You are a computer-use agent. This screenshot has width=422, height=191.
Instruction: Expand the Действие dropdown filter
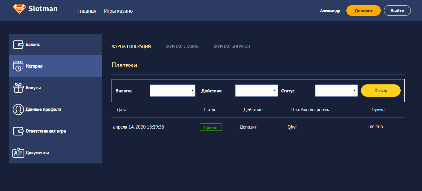click(x=256, y=91)
